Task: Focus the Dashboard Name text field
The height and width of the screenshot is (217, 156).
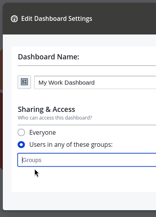Action: 95,82
